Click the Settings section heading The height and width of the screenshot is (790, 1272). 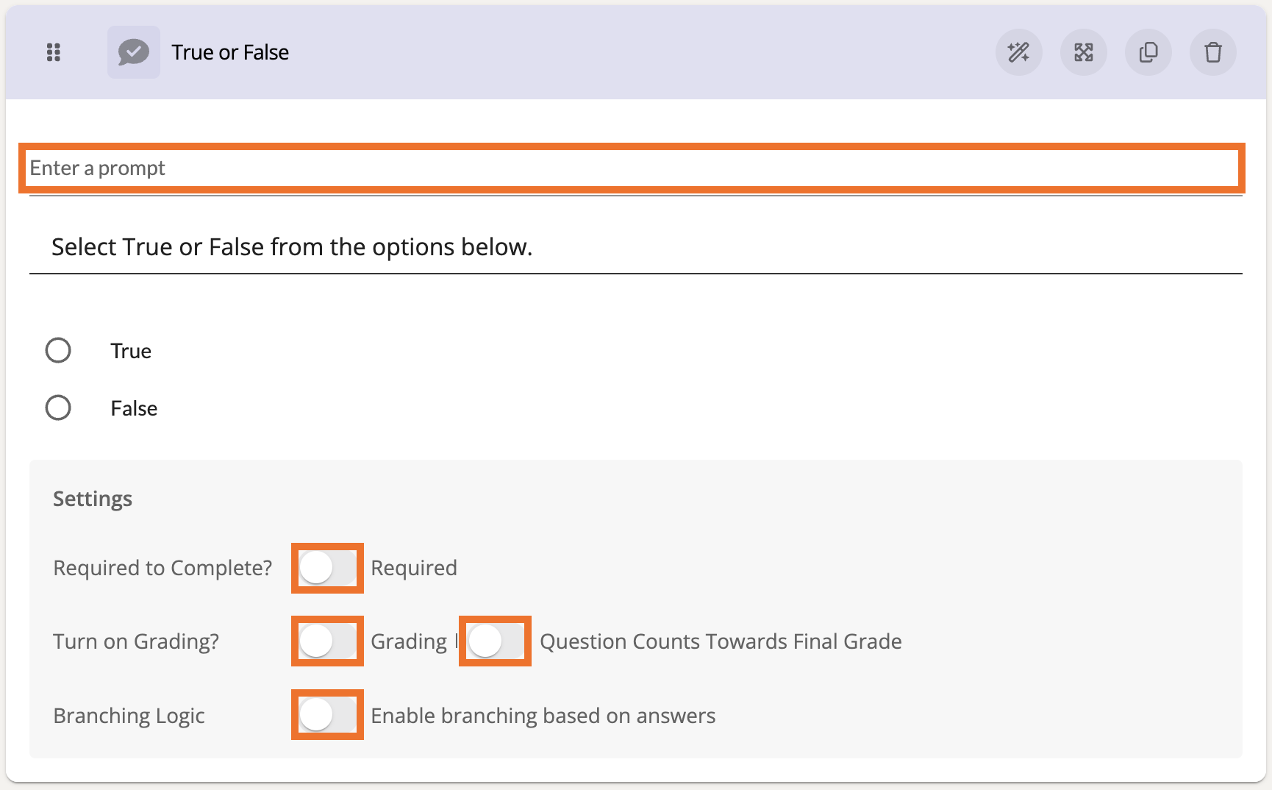tap(93, 499)
